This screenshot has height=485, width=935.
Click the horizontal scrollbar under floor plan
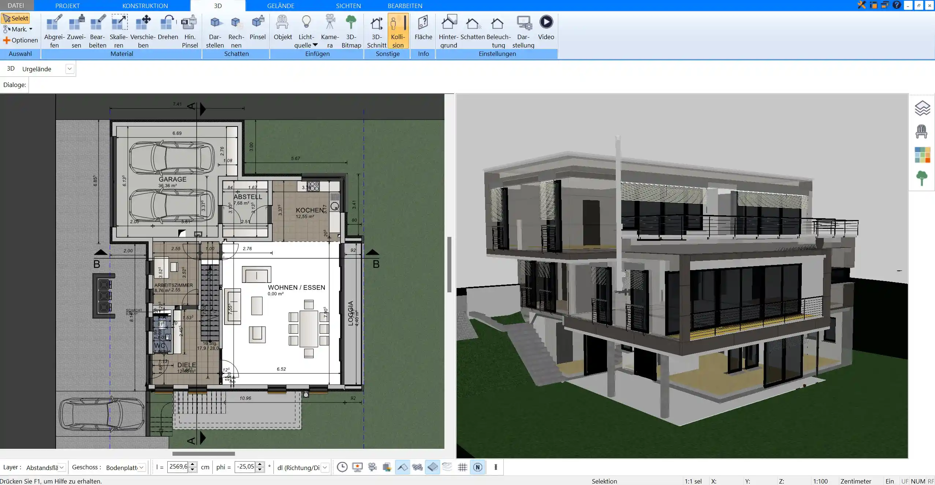pos(204,454)
